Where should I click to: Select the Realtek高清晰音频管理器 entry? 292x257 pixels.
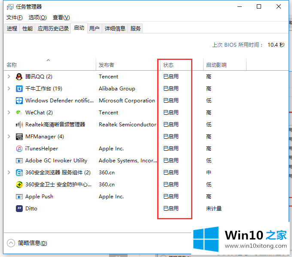pyautogui.click(x=55, y=125)
